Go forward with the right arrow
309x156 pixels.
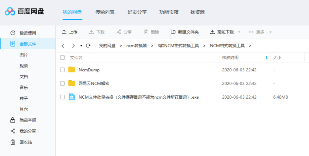pyautogui.click(x=73, y=46)
